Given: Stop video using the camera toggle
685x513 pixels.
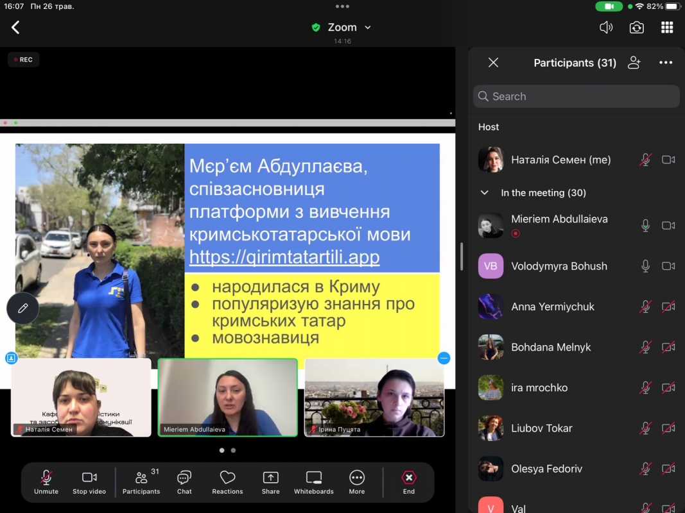Looking at the screenshot, I should coord(89,482).
